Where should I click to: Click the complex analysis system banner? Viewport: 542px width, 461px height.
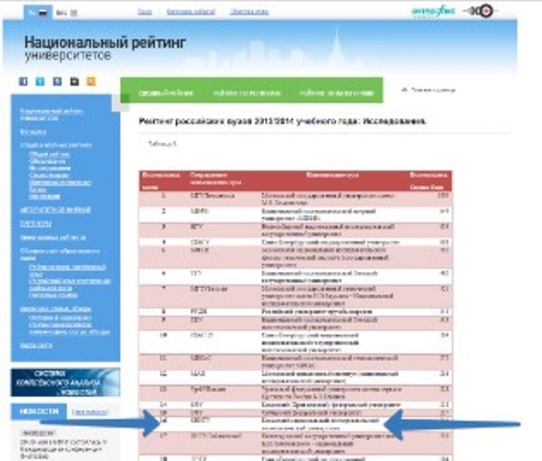tap(65, 382)
